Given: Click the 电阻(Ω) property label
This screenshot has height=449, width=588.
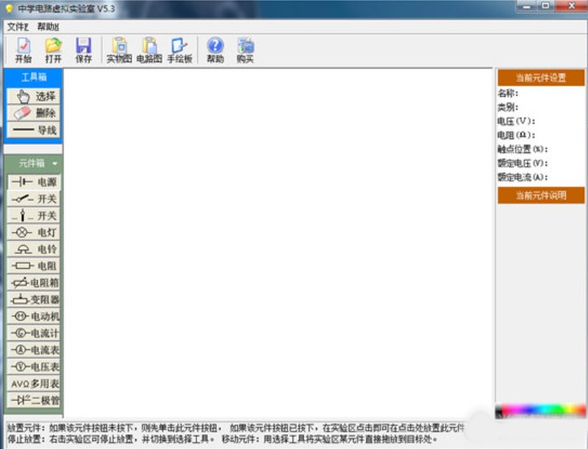Looking at the screenshot, I should pyautogui.click(x=516, y=135).
